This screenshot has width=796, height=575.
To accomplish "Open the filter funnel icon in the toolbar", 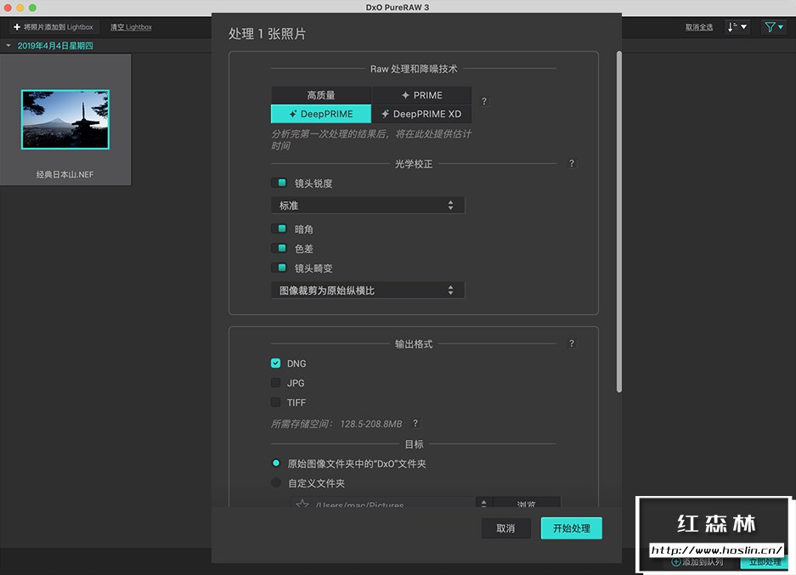I will pos(771,26).
